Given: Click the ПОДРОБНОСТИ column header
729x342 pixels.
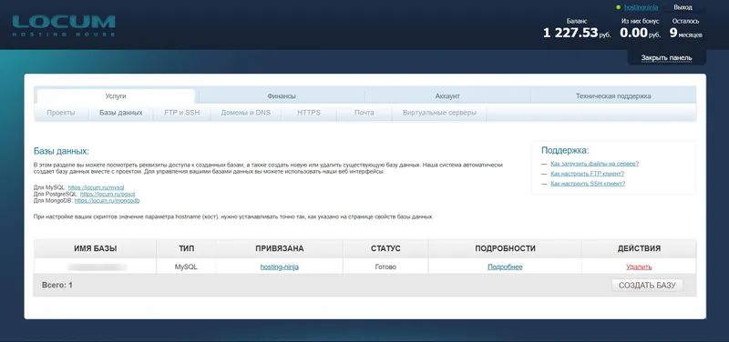Looking at the screenshot, I should (505, 248).
